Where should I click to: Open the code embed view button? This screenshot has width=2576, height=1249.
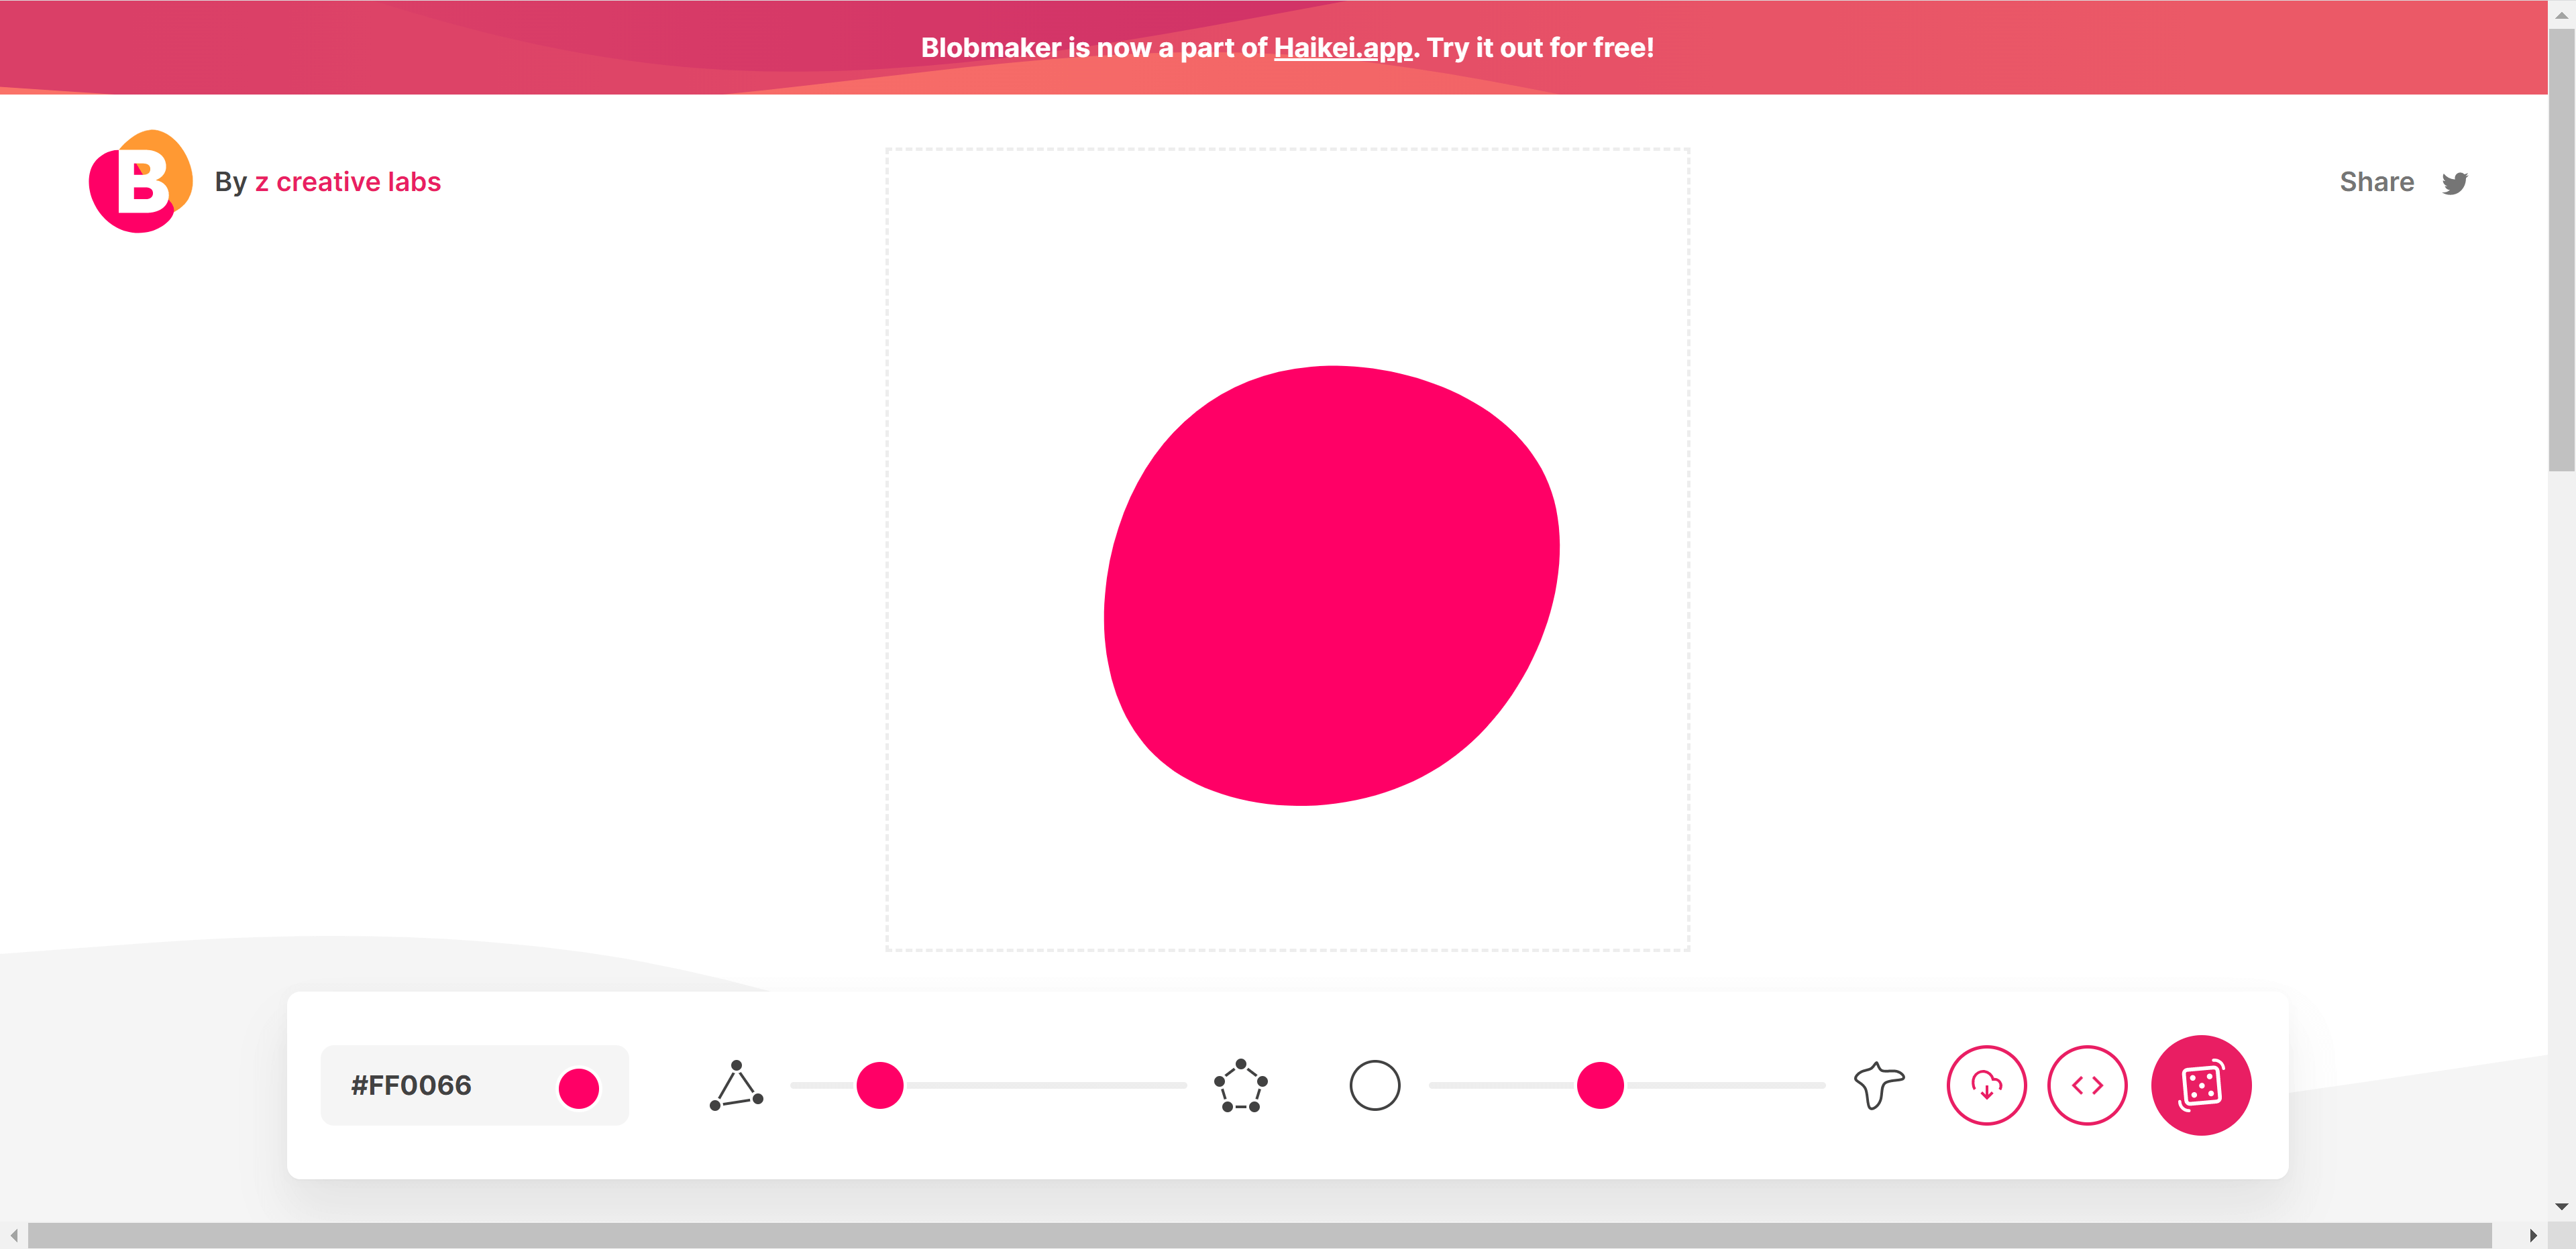click(2087, 1085)
